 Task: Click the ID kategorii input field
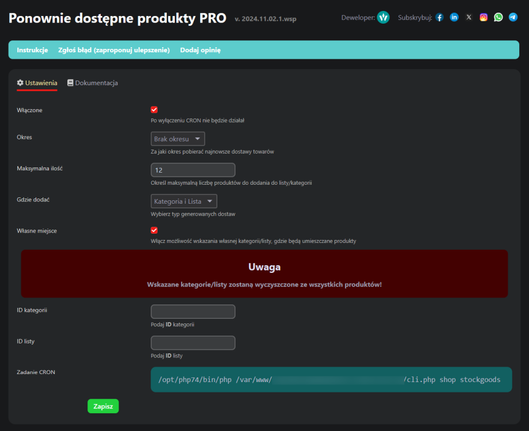pyautogui.click(x=193, y=312)
